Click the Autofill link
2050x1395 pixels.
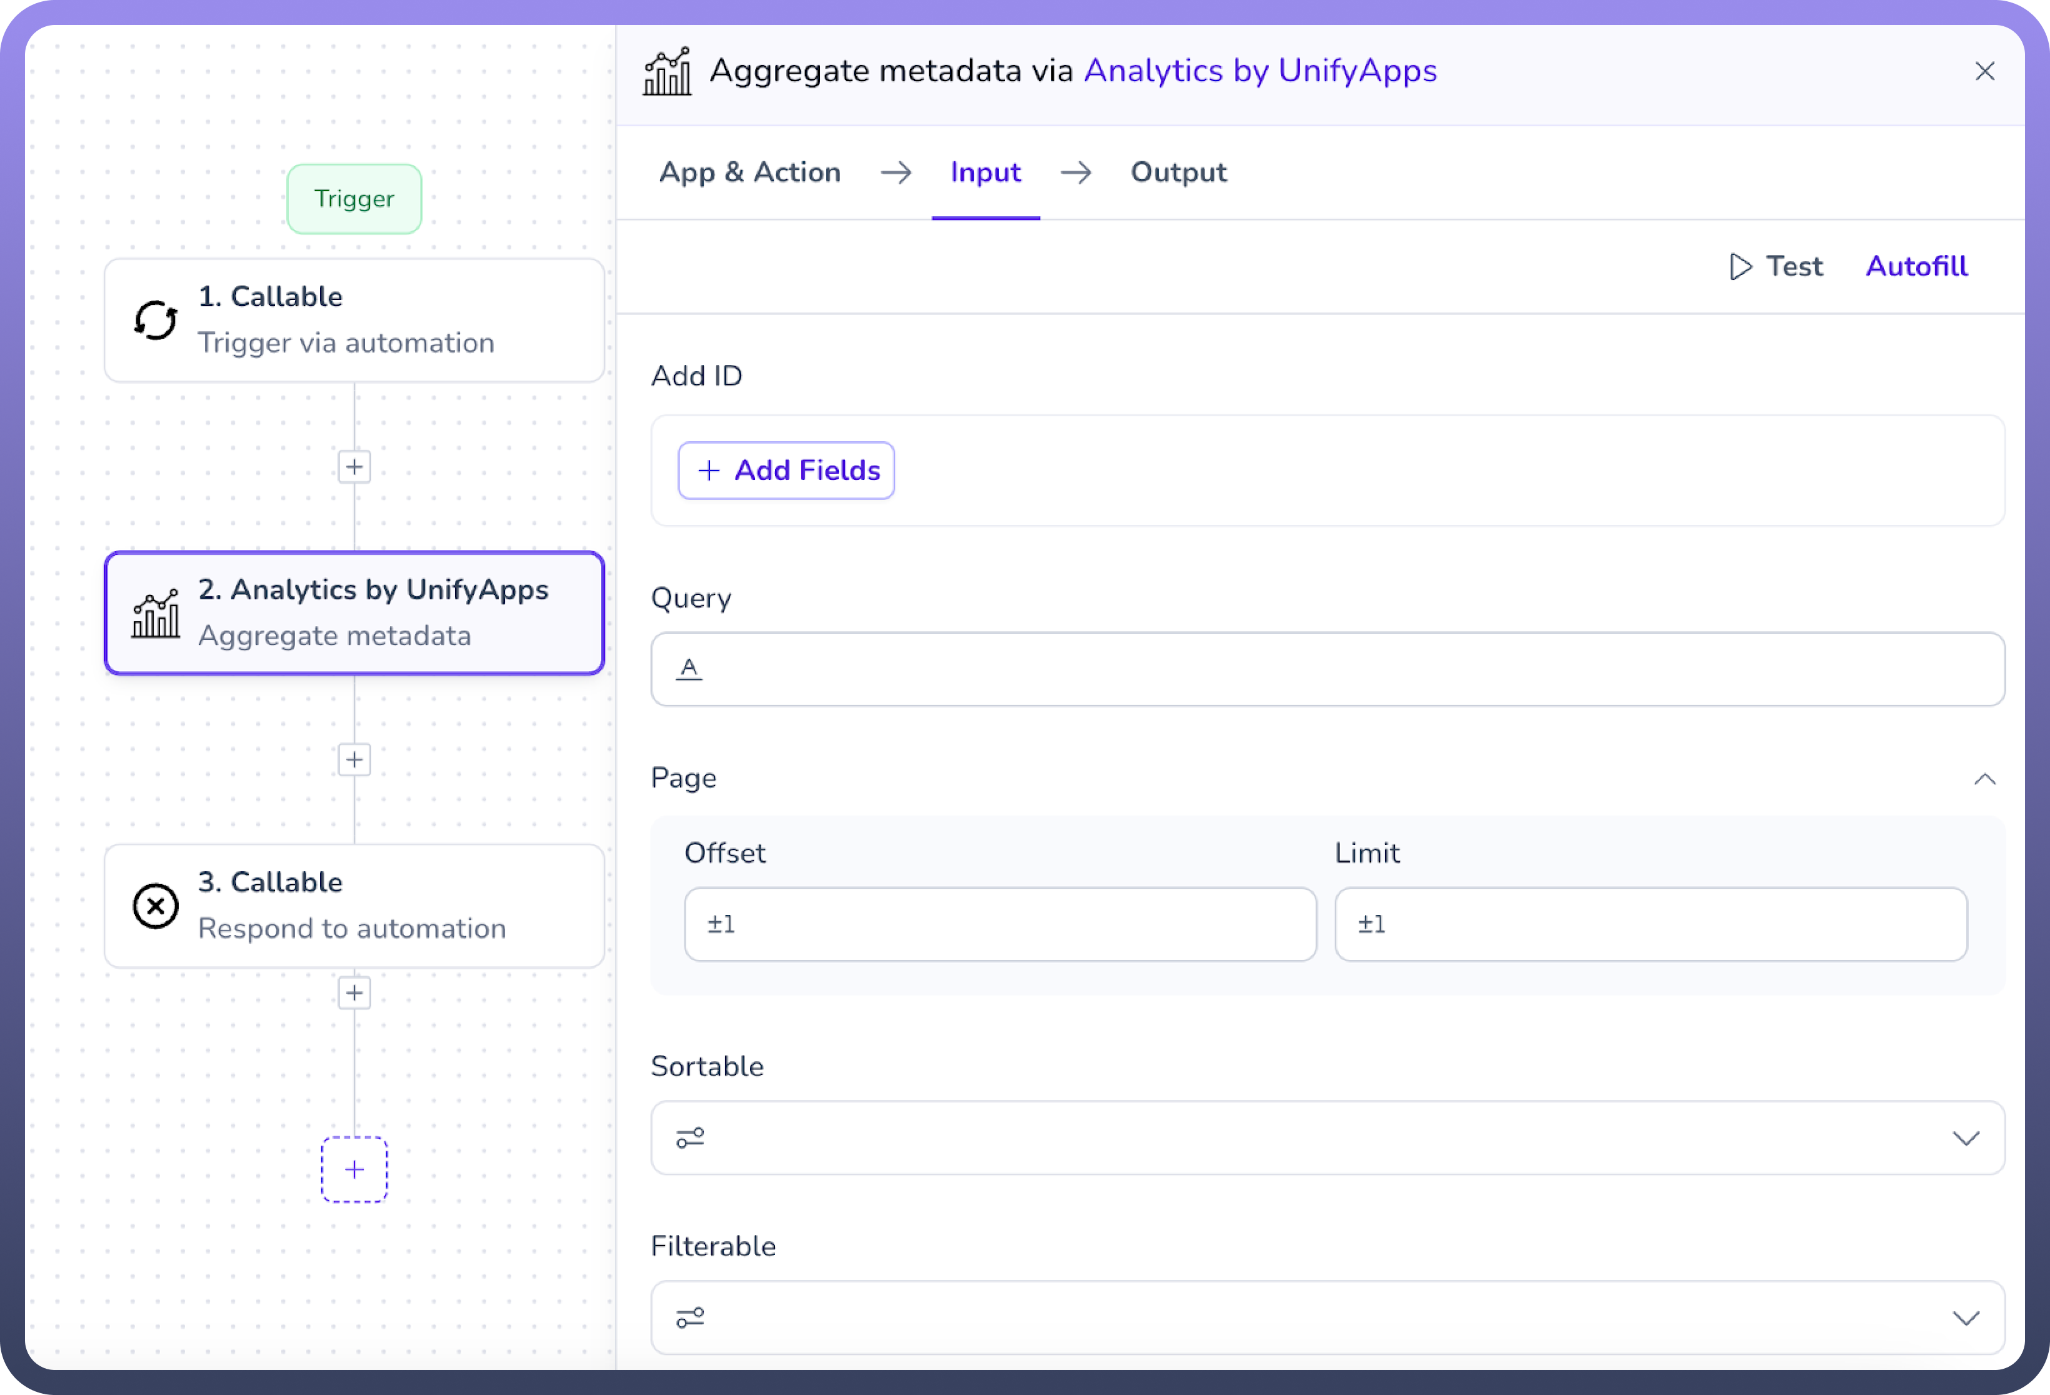point(1916,266)
